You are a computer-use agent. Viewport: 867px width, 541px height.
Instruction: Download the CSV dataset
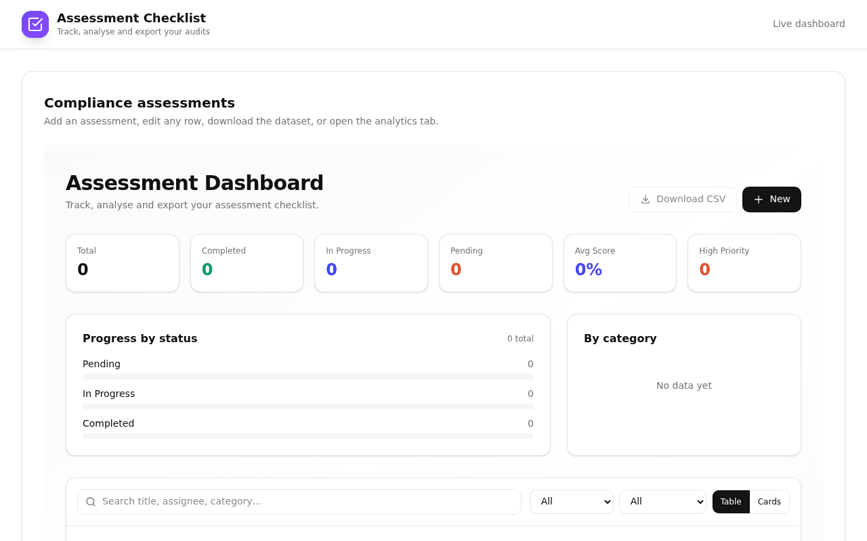tap(683, 199)
